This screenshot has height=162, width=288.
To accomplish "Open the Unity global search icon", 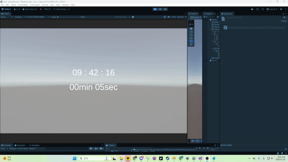I will (x=263, y=9).
